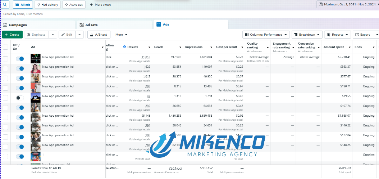This screenshot has width=379, height=179.
Task: Tick the select-all header checkbox
Action: pyautogui.click(x=5, y=47)
